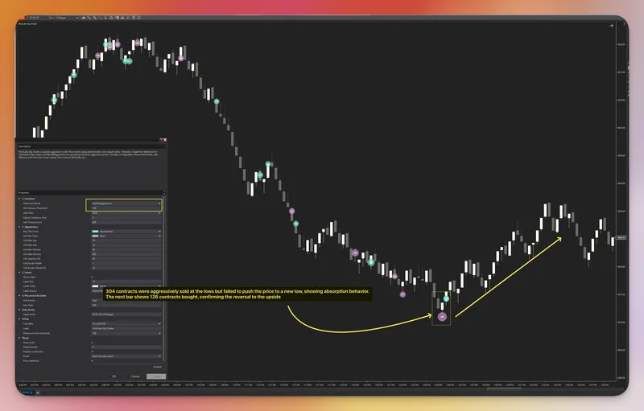This screenshot has height=411, width=644.
Task: Click the Displacement field
Action: click(x=126, y=347)
